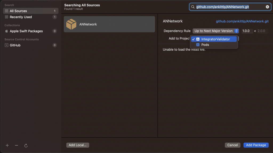Image resolution: width=273 pixels, height=153 pixels.
Task: Click the Pods project icon
Action: [198, 45]
